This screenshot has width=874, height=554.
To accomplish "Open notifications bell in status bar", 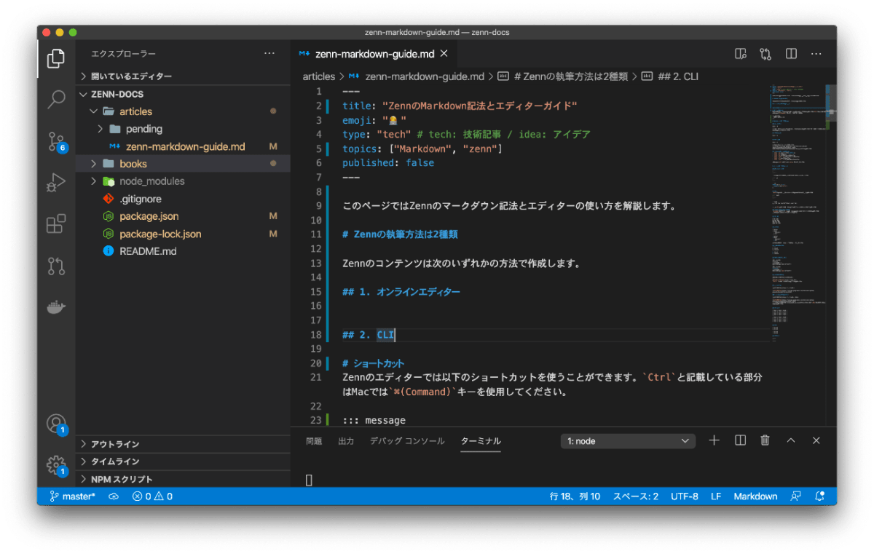I will coord(820,496).
